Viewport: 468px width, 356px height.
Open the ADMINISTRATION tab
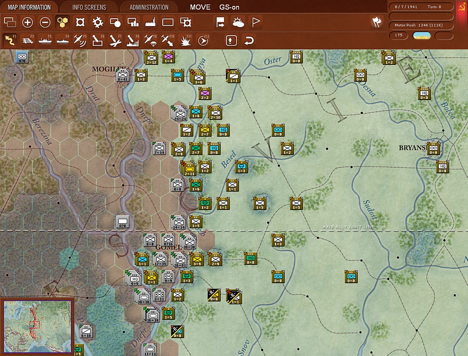(x=149, y=7)
